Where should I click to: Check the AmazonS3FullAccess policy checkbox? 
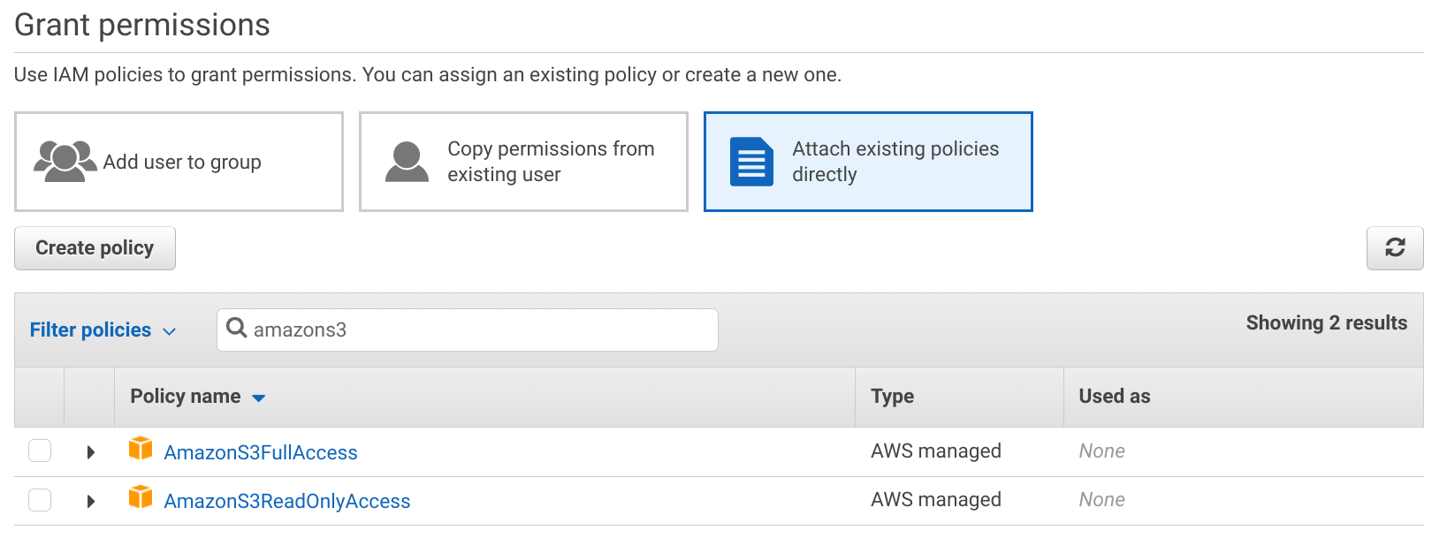click(40, 451)
